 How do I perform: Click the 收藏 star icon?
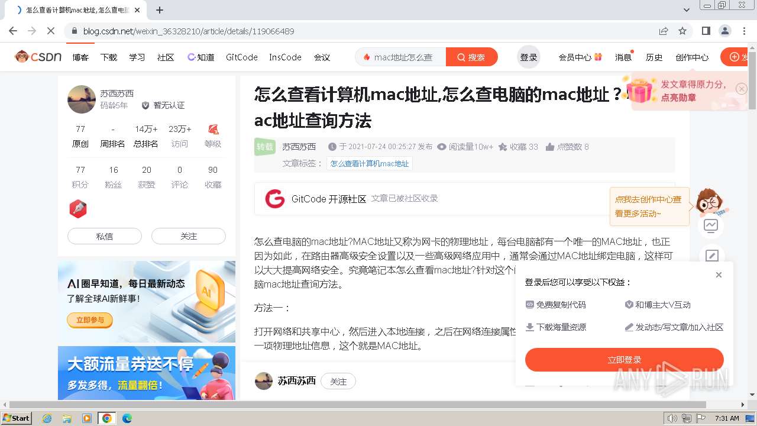coord(503,147)
